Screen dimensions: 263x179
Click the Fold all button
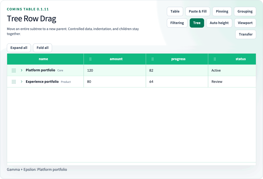pyautogui.click(x=42, y=48)
